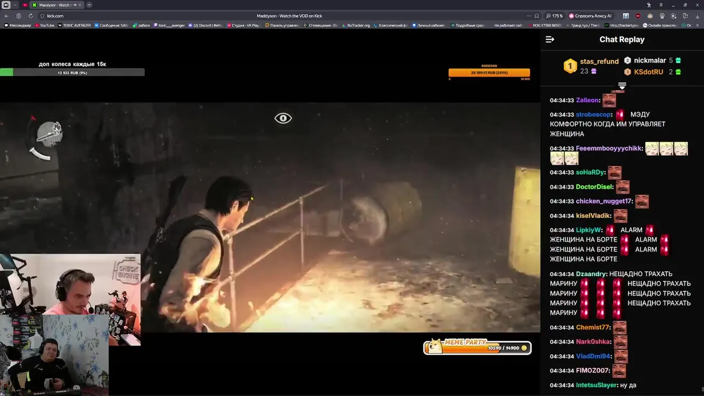
Task: Open the YouTube bookmark
Action: tap(44, 25)
